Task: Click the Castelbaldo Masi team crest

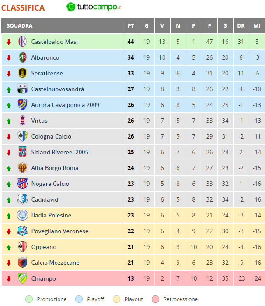Action: (x=22, y=42)
